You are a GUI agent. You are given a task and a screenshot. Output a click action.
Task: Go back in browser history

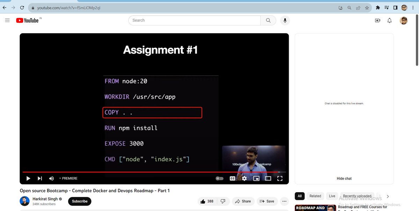[x=5, y=7]
